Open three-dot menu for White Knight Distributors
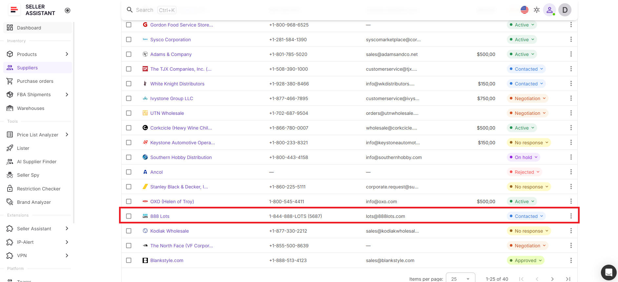This screenshot has height=282, width=618. (x=571, y=84)
